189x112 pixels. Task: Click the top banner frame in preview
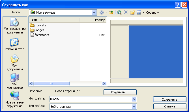coord(147,22)
